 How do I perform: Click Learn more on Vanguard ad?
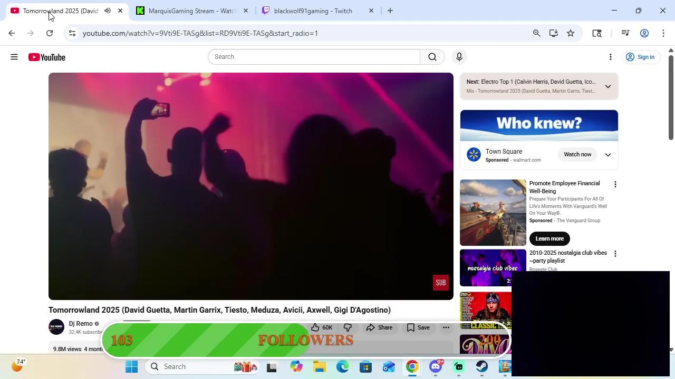coord(549,238)
